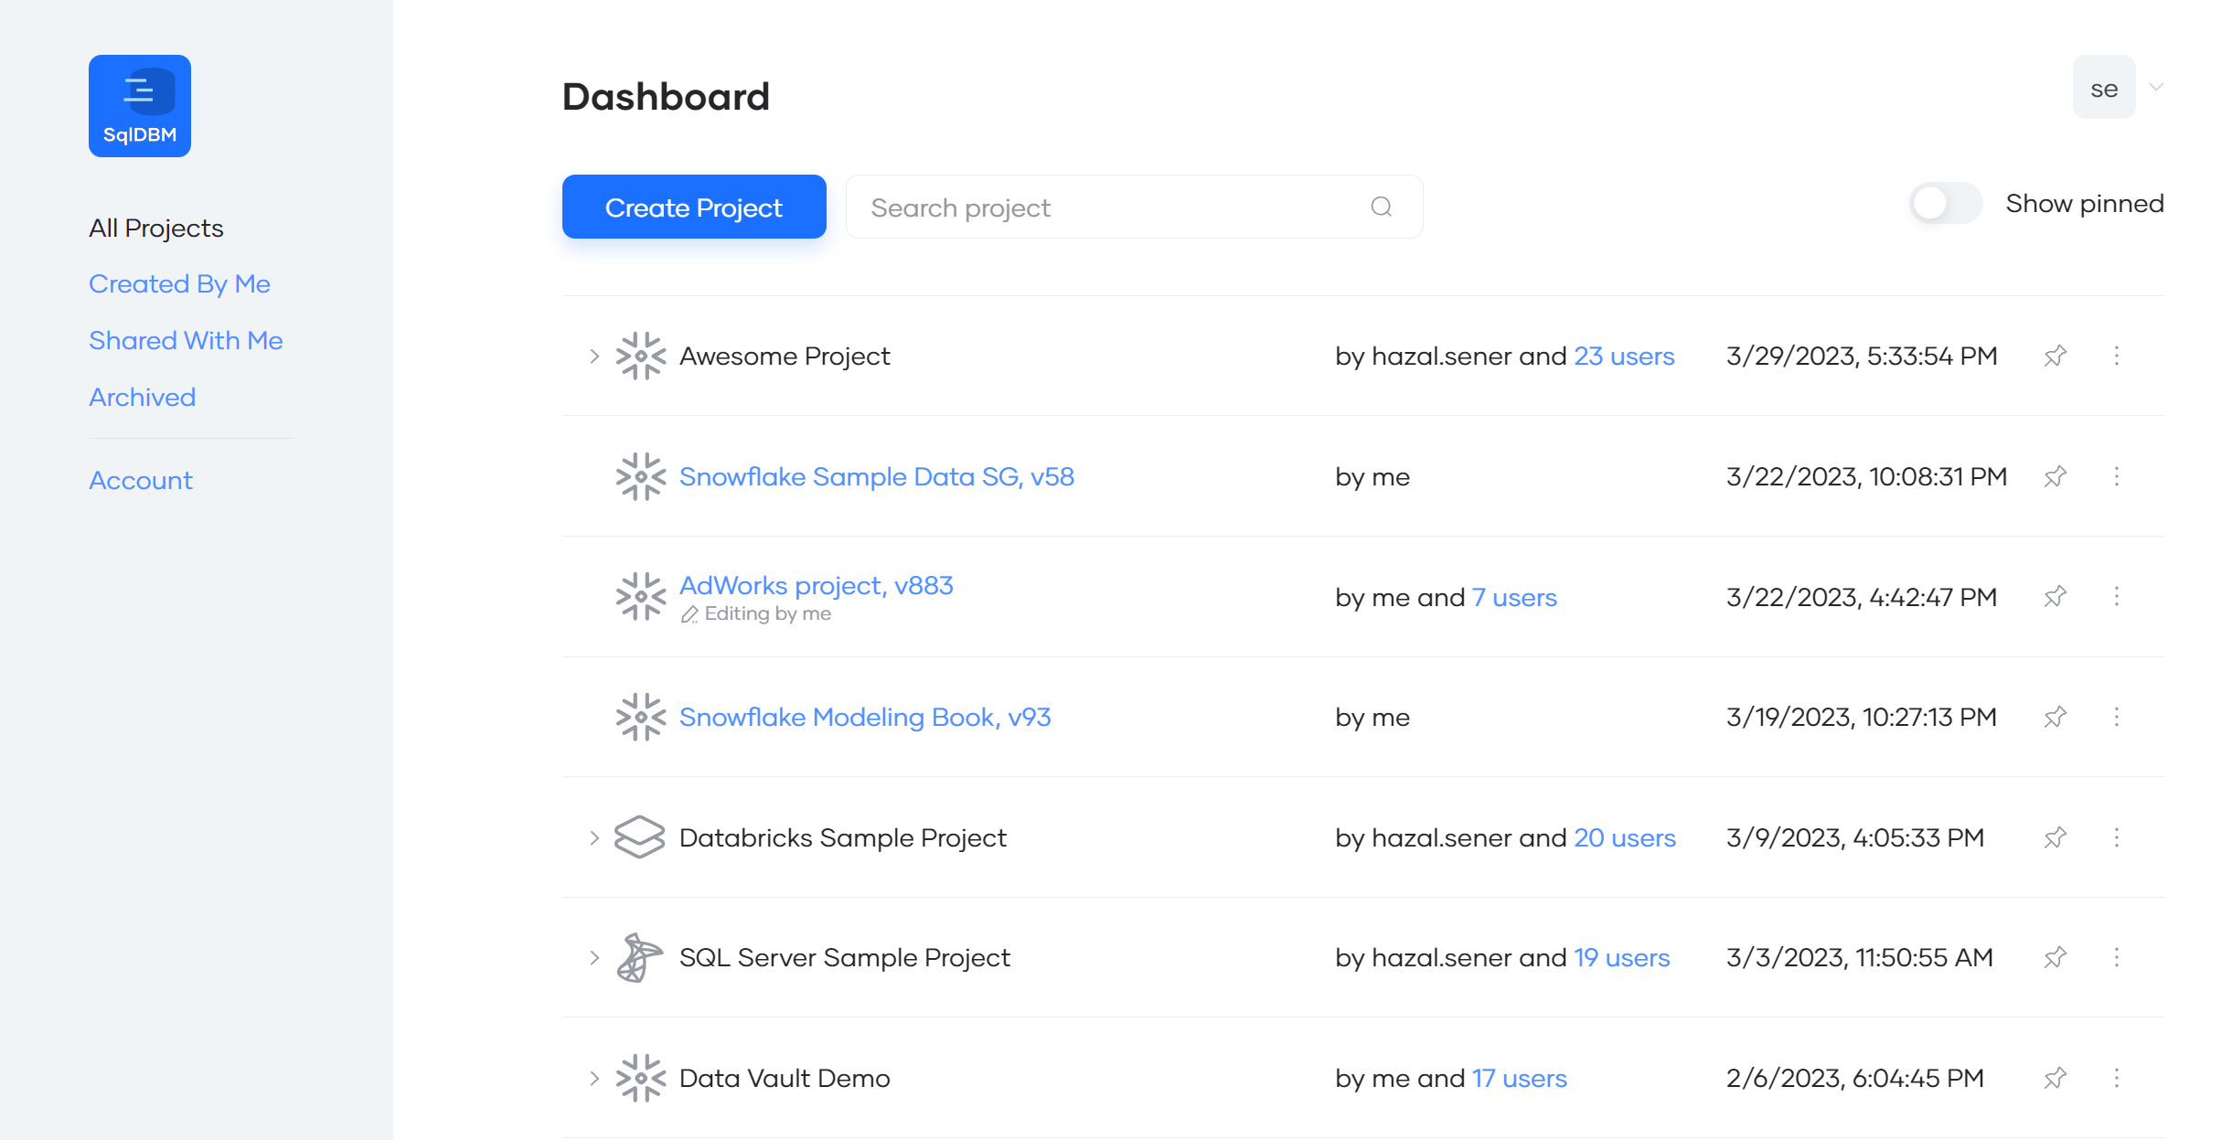Click the Databricks icon on its project row
Screen dimensions: 2232x1140
click(639, 836)
